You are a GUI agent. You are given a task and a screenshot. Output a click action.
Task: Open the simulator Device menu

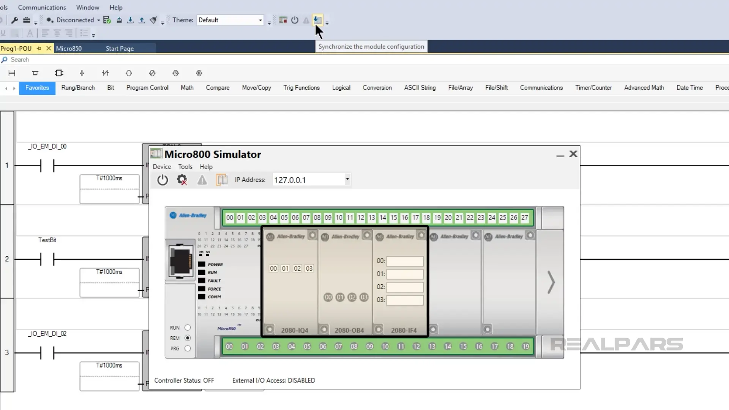pos(162,167)
